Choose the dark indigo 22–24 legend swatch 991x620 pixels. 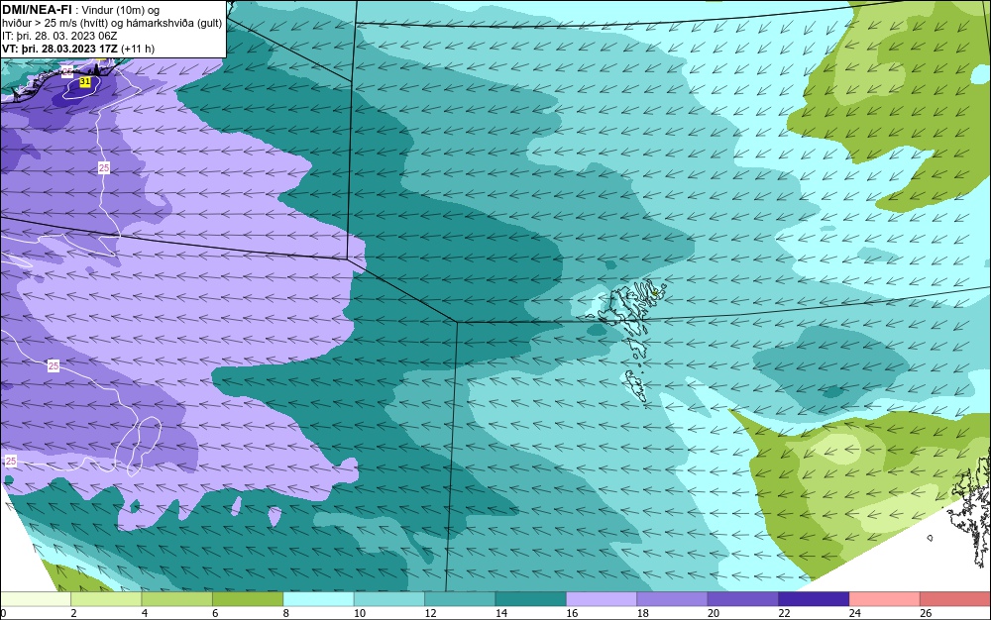pos(814,599)
